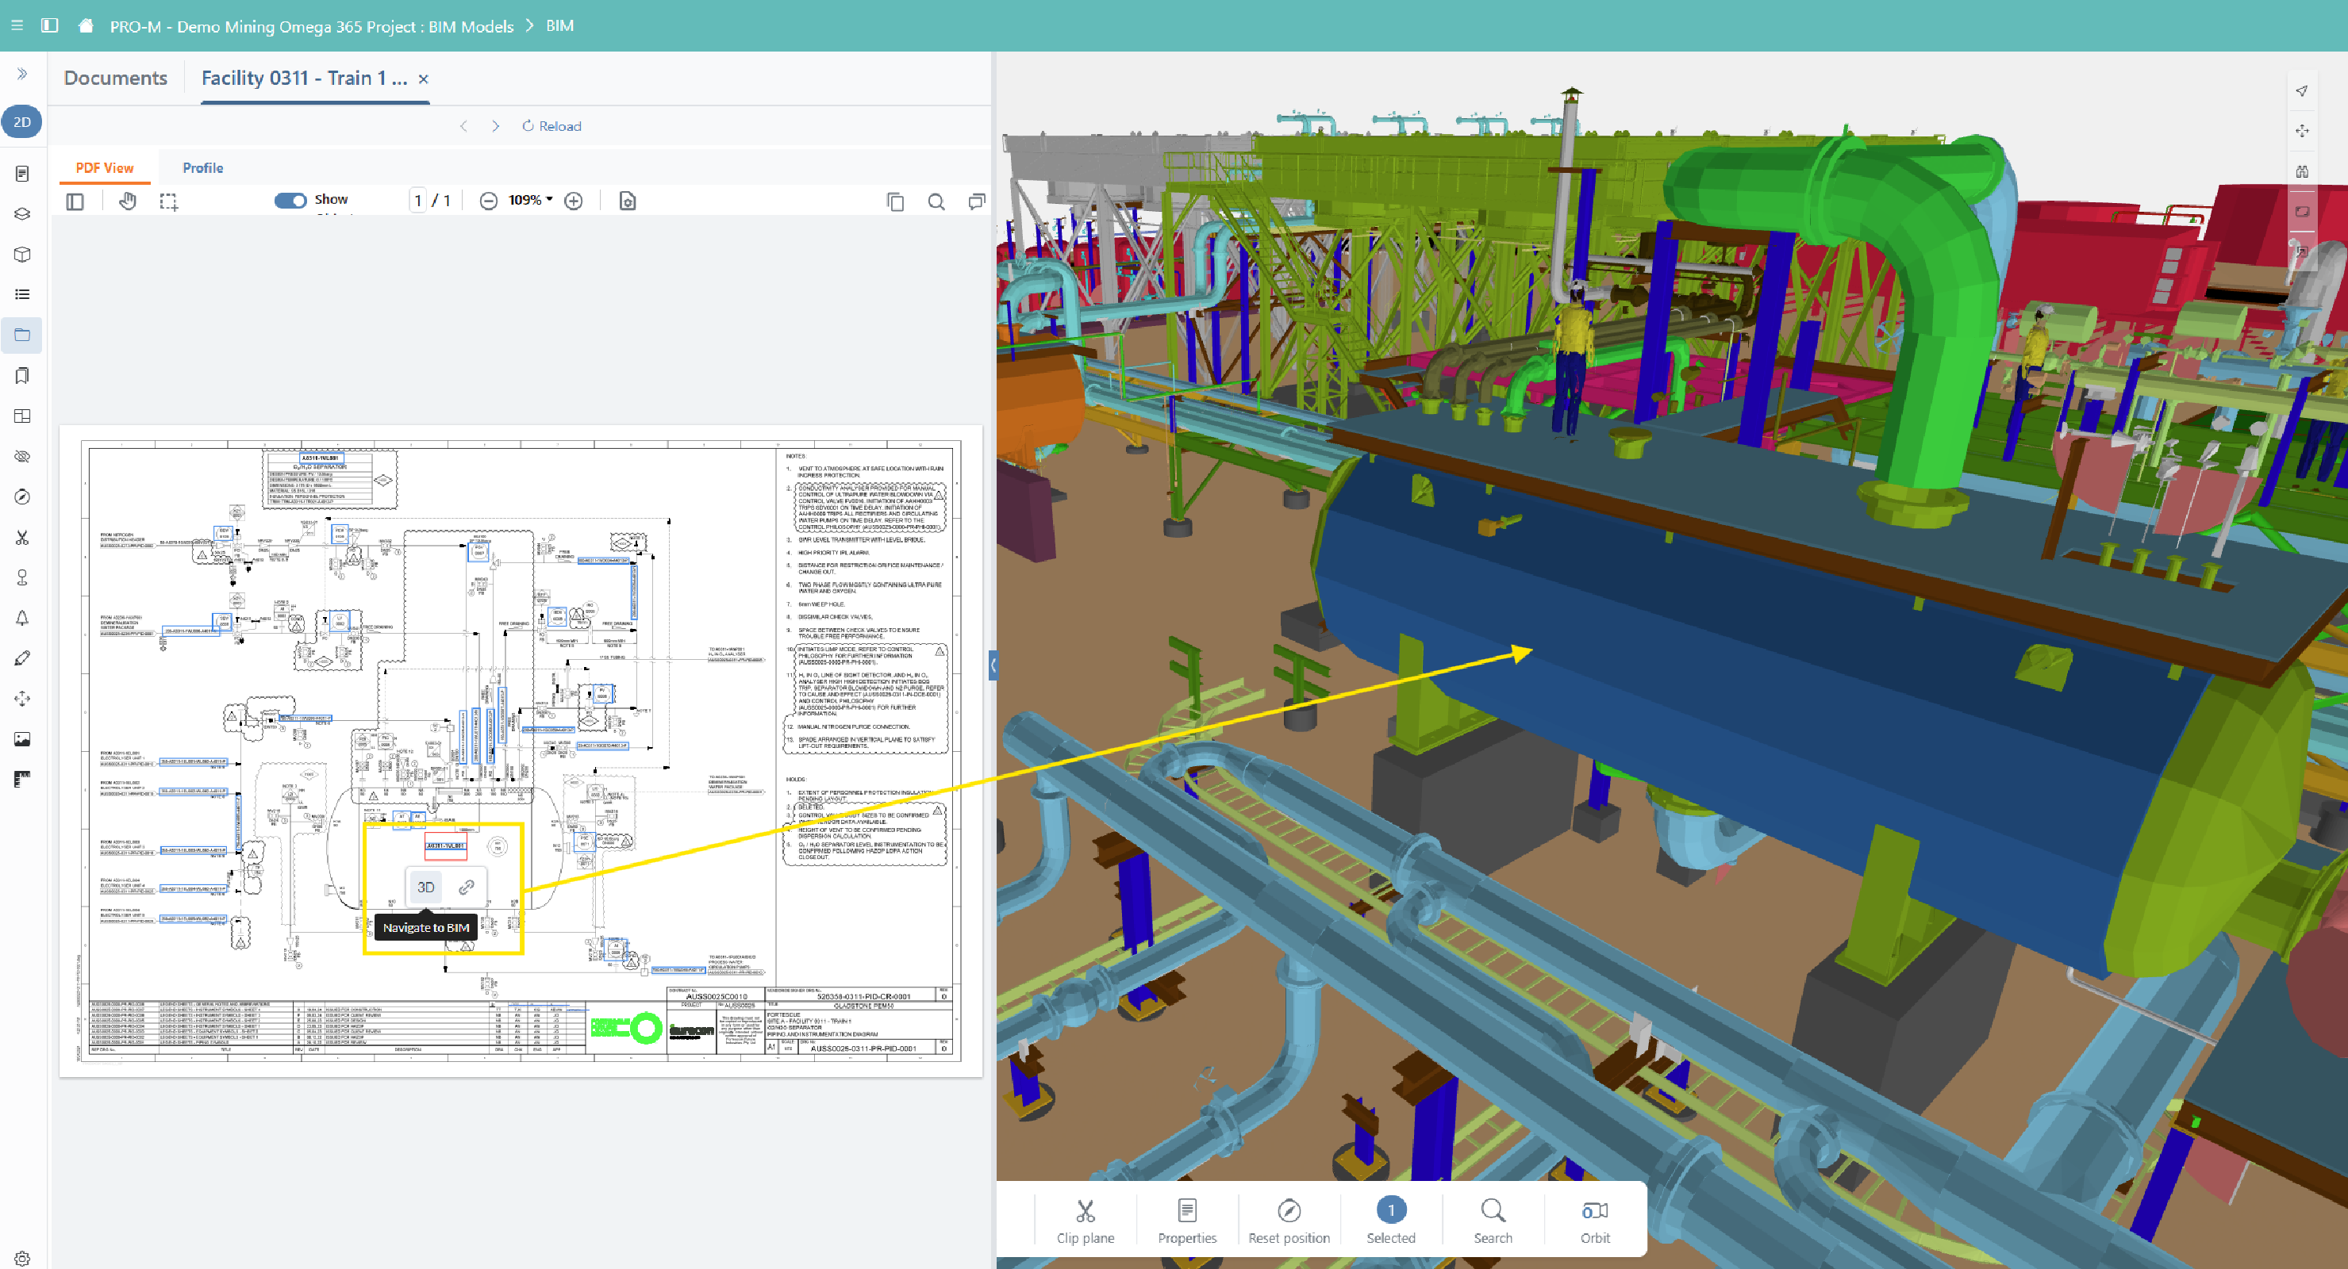The height and width of the screenshot is (1269, 2348).
Task: Toggle the 2D view mode button
Action: coord(22,122)
